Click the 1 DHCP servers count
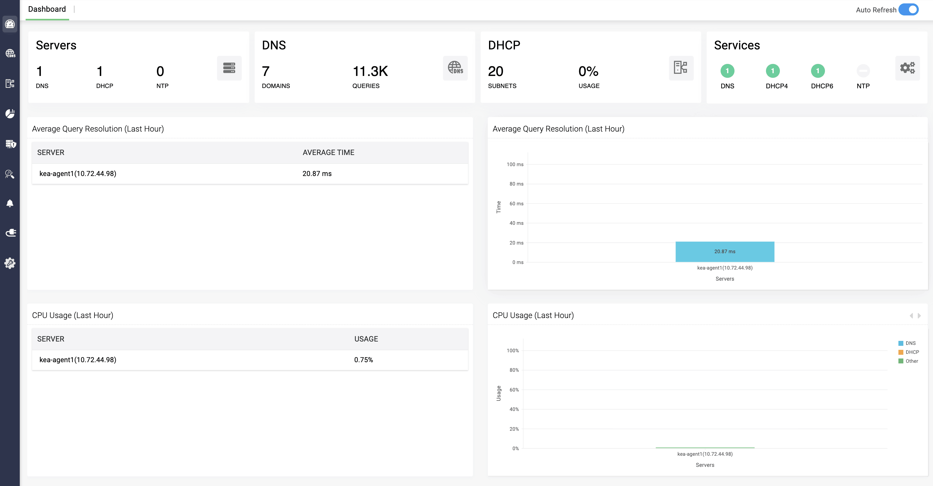The height and width of the screenshot is (486, 933). point(100,71)
